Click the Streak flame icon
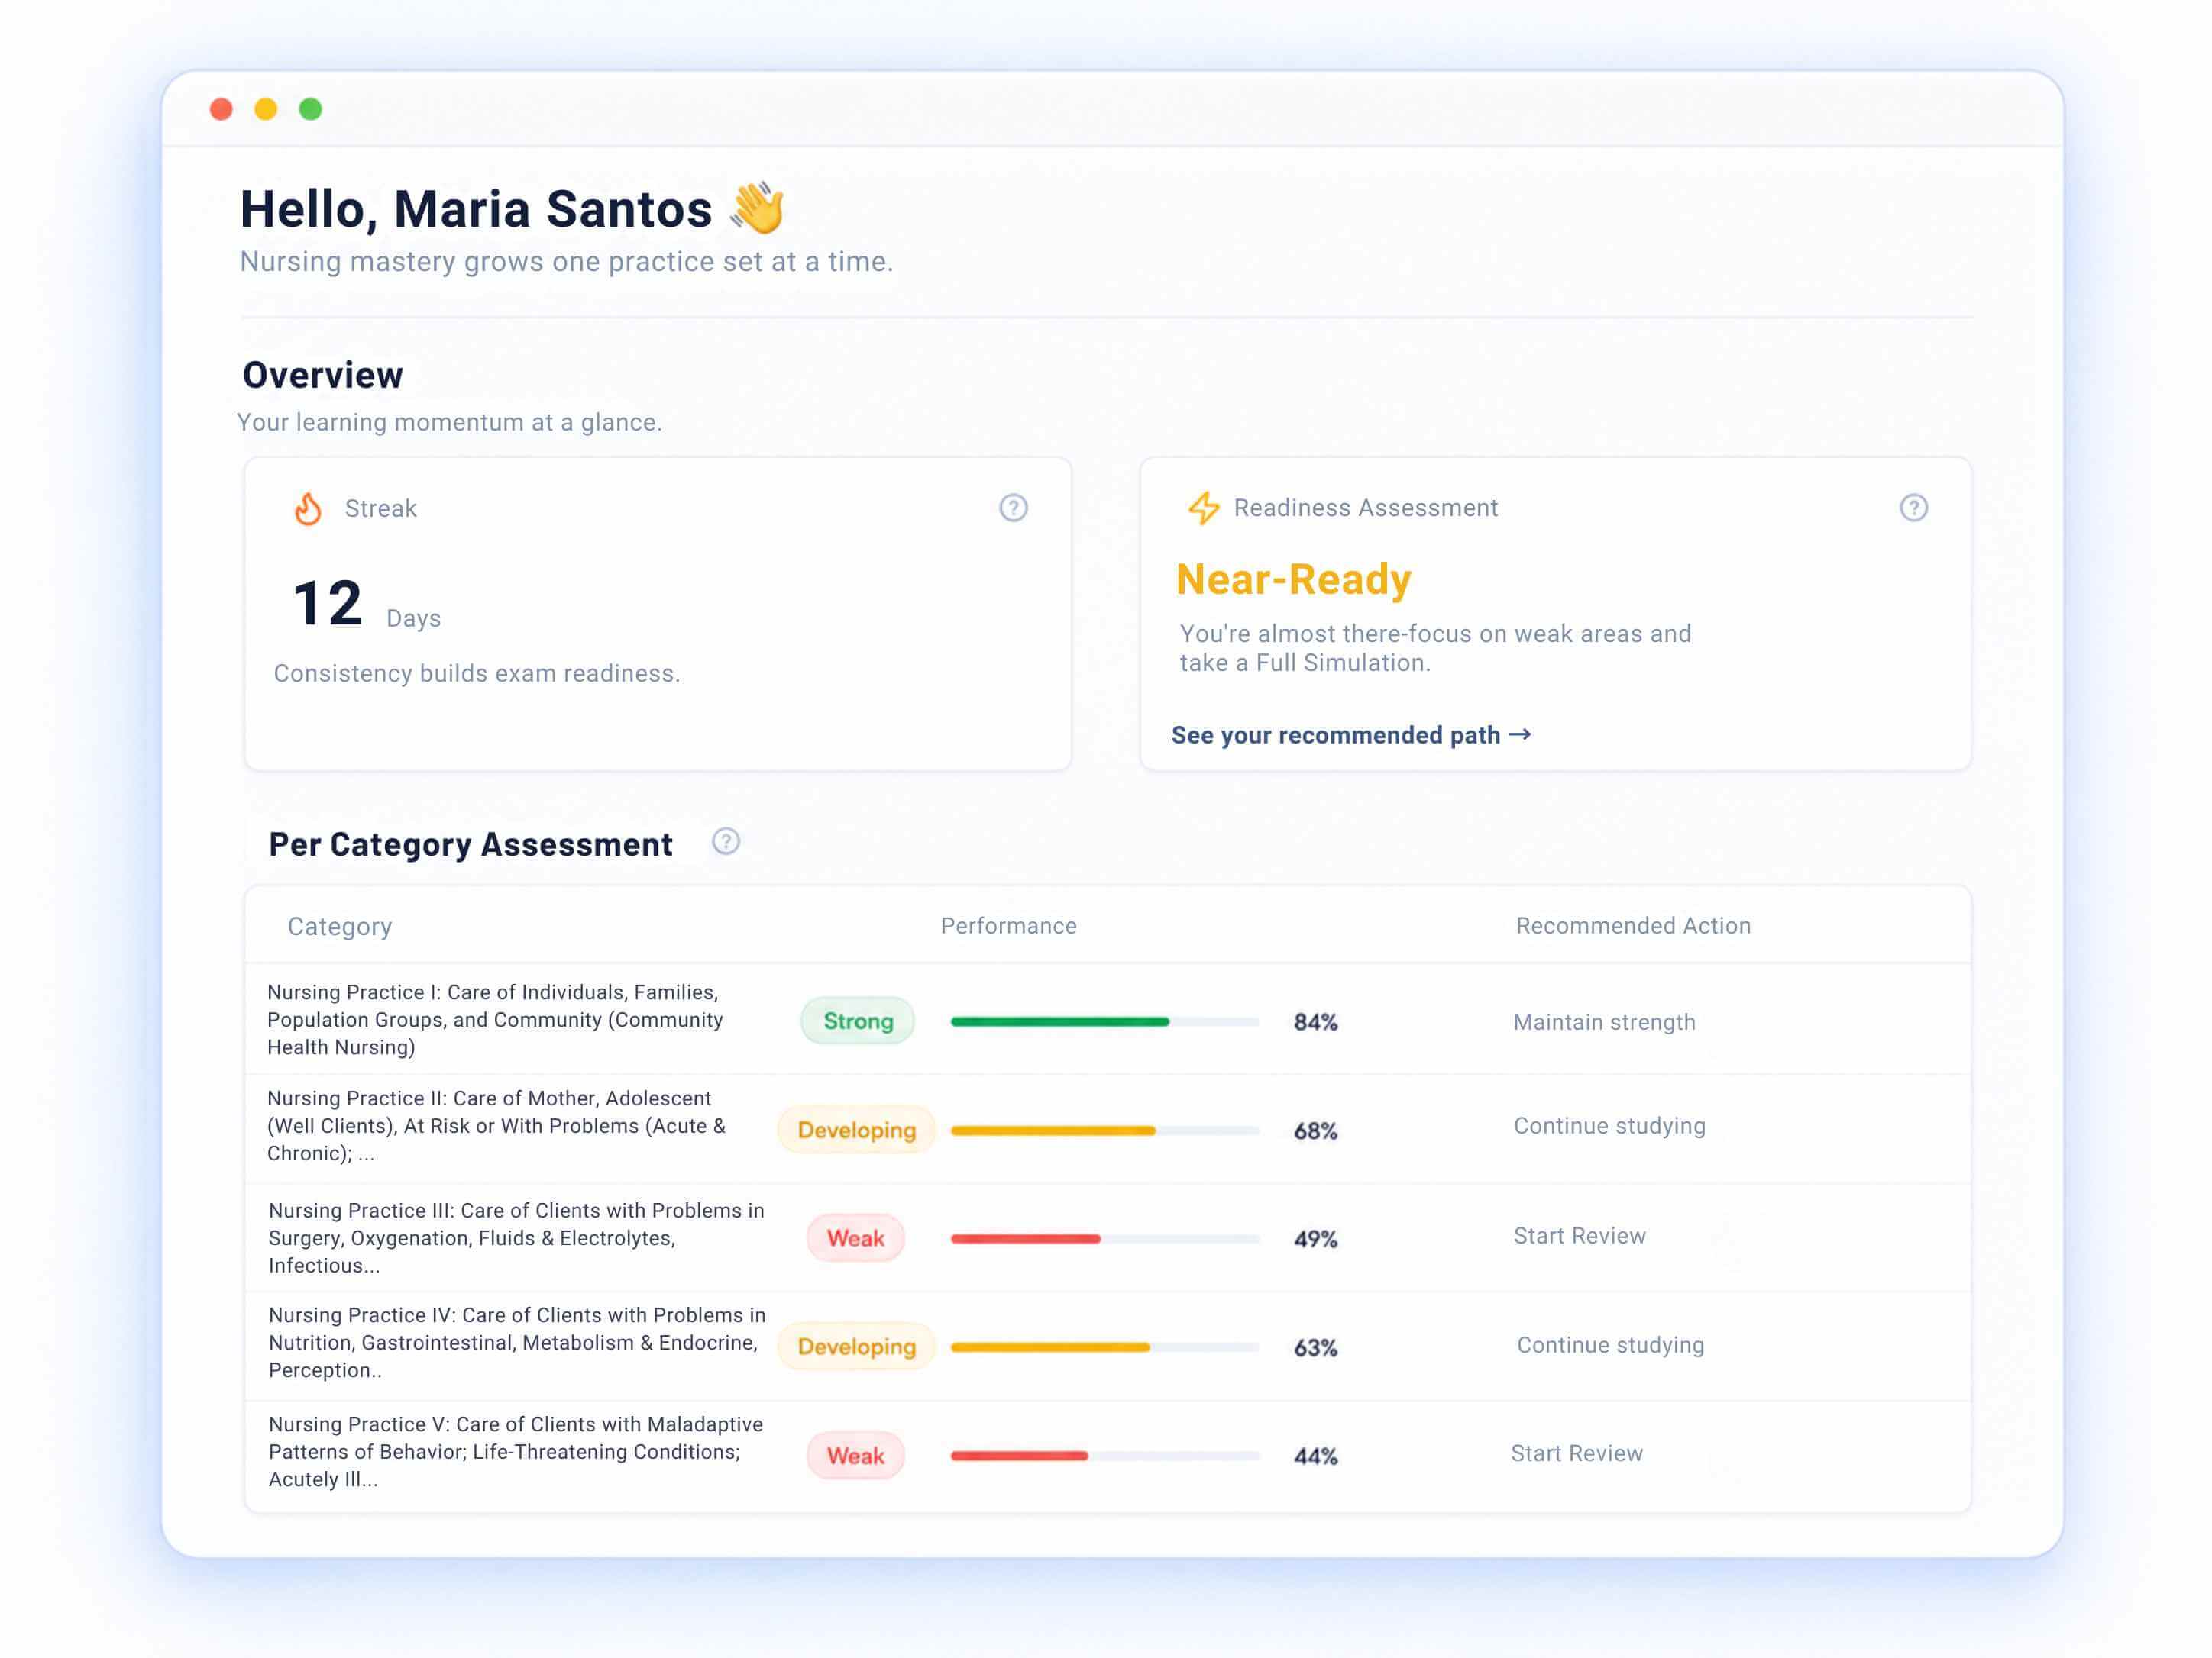The image size is (2212, 1658). 308,508
